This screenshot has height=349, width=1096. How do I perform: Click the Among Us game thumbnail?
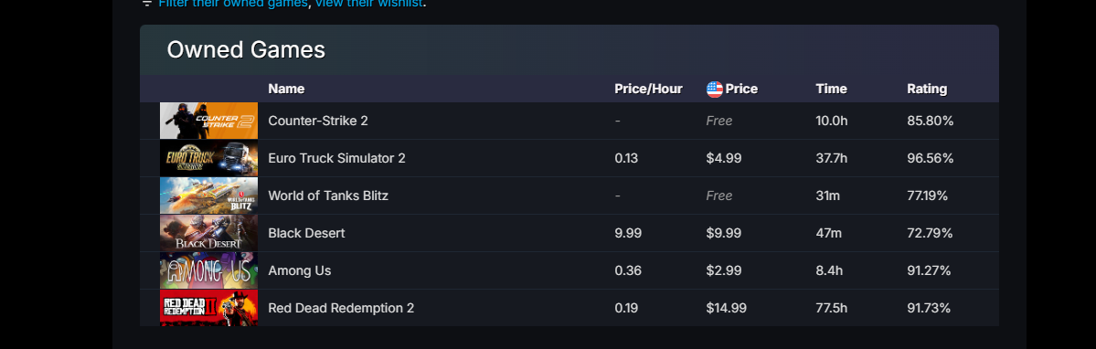[x=209, y=270]
